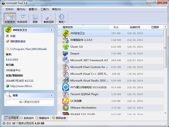
Task: Open the 工具(T) menu
Action: pos(45,9)
